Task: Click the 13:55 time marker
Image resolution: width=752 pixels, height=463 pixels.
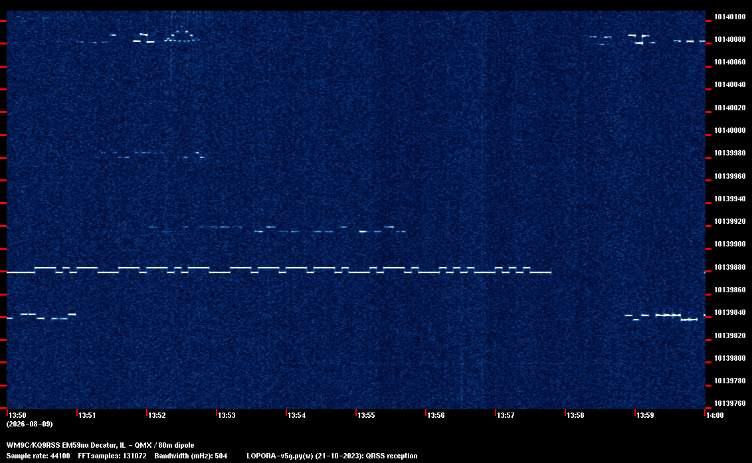Action: [366, 415]
